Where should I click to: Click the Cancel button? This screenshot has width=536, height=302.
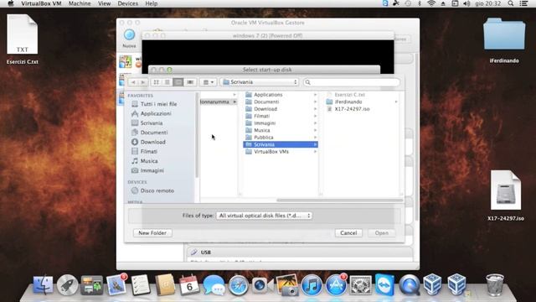point(348,233)
